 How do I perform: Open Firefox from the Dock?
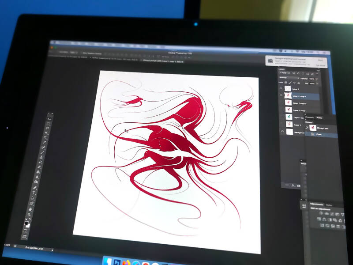click(127, 263)
